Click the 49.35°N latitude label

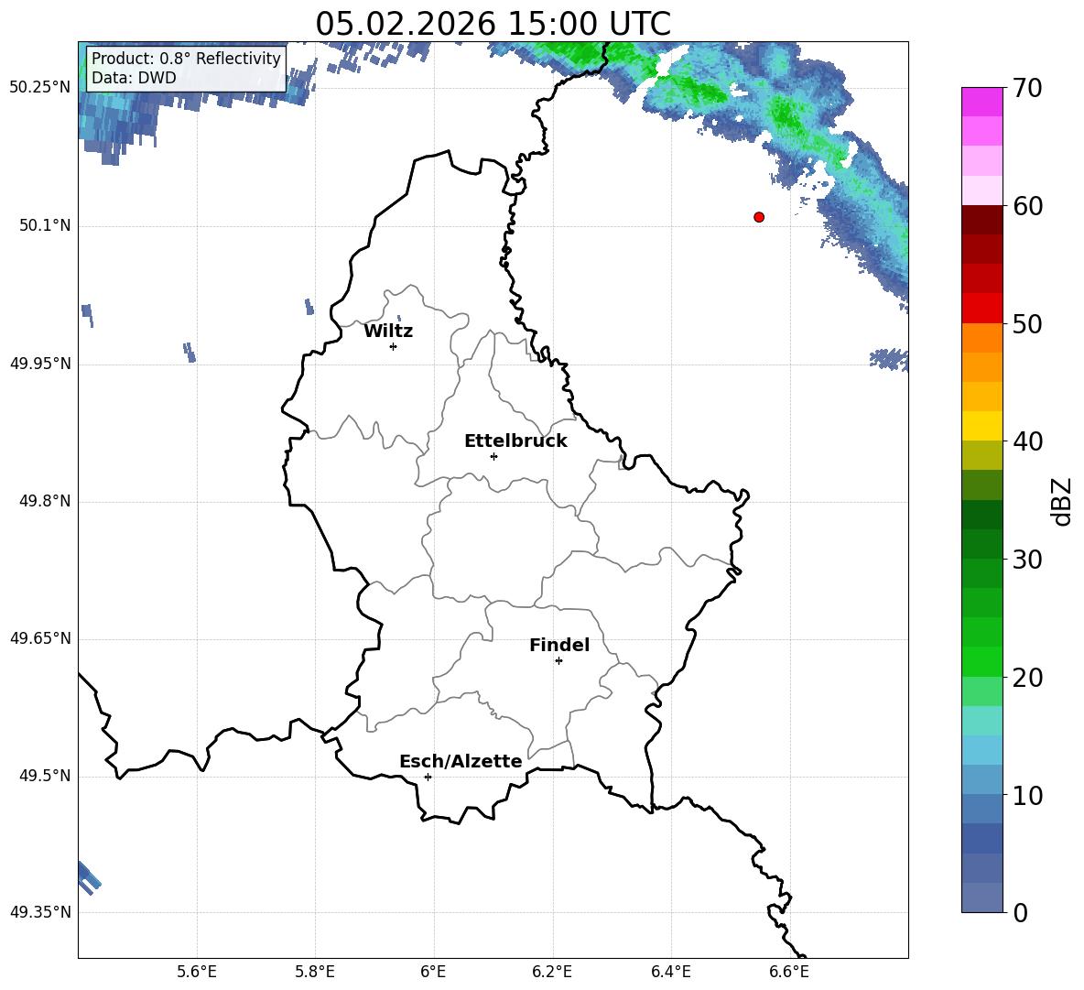point(40,912)
